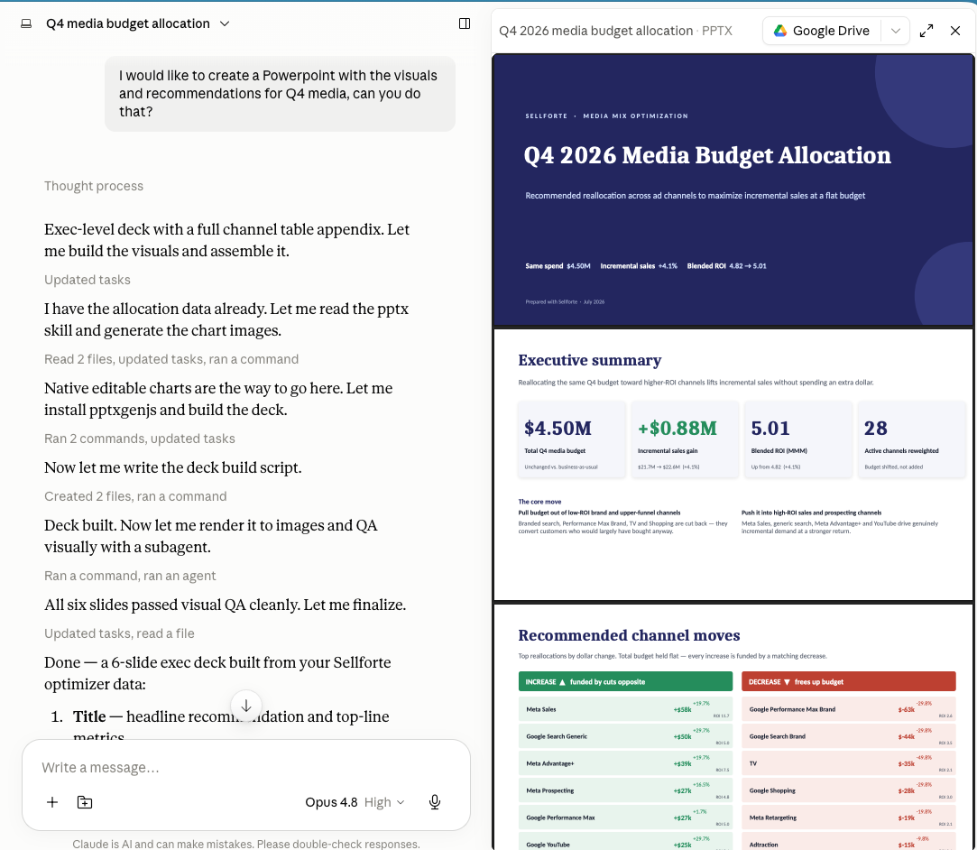Click the user message bubble about Powerpoint
Image resolution: width=977 pixels, height=850 pixels.
280,94
